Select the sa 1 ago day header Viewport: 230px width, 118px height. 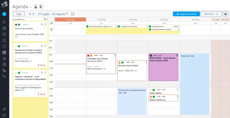click(216, 20)
